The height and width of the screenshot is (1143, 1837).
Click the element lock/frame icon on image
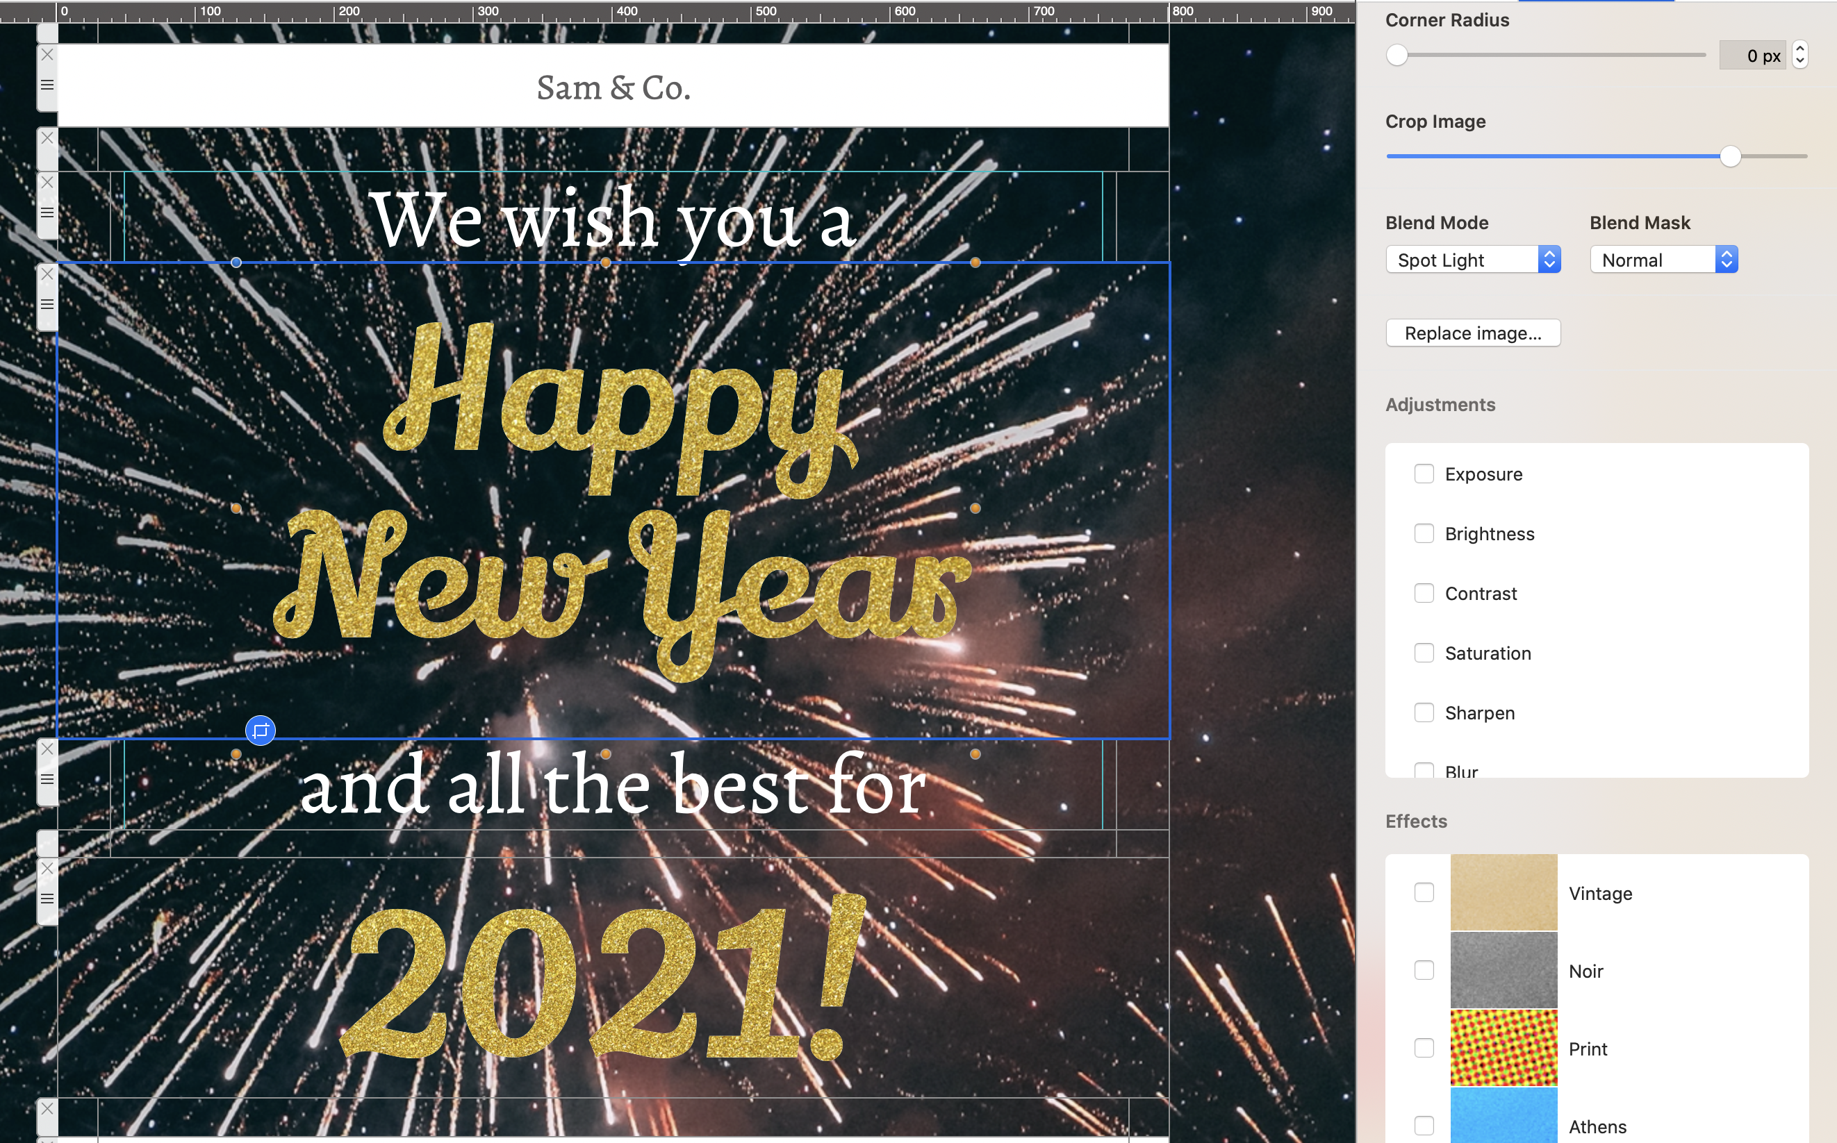click(259, 730)
